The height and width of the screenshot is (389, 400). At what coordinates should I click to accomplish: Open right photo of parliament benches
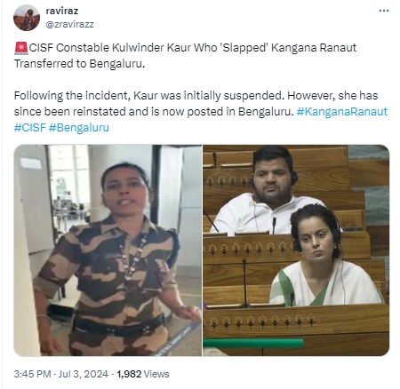296,250
